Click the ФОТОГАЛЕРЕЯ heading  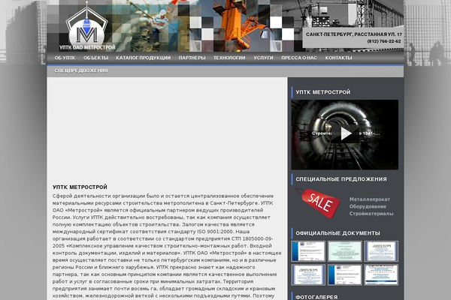coord(316,297)
